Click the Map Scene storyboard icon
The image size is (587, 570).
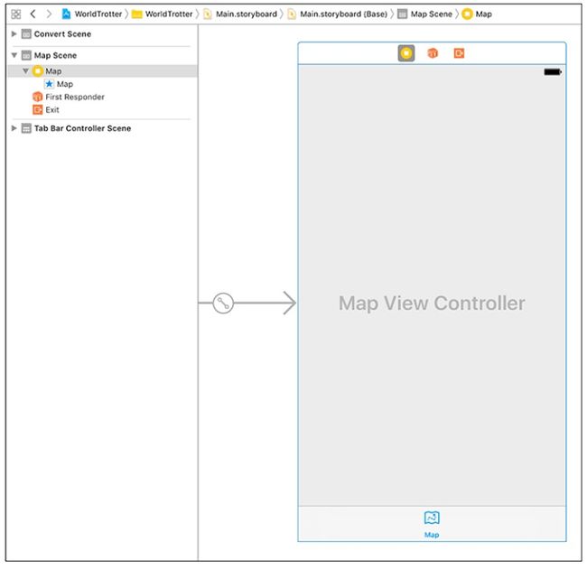[26, 55]
